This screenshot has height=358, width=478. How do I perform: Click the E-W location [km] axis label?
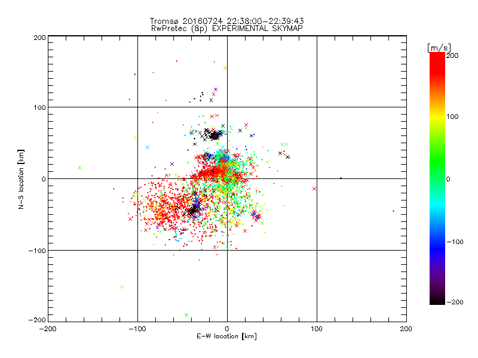pos(226,336)
